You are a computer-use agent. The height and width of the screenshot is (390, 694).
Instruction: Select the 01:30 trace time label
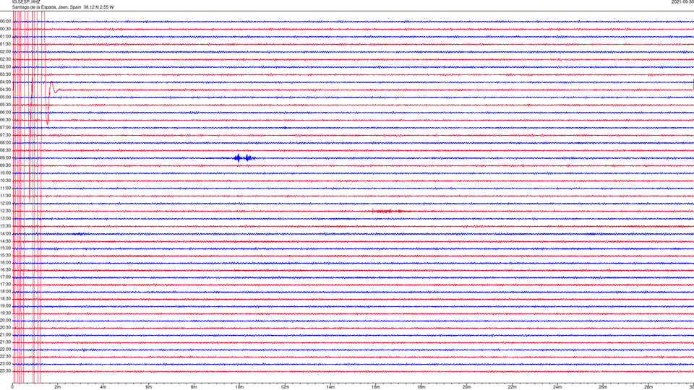(5, 44)
